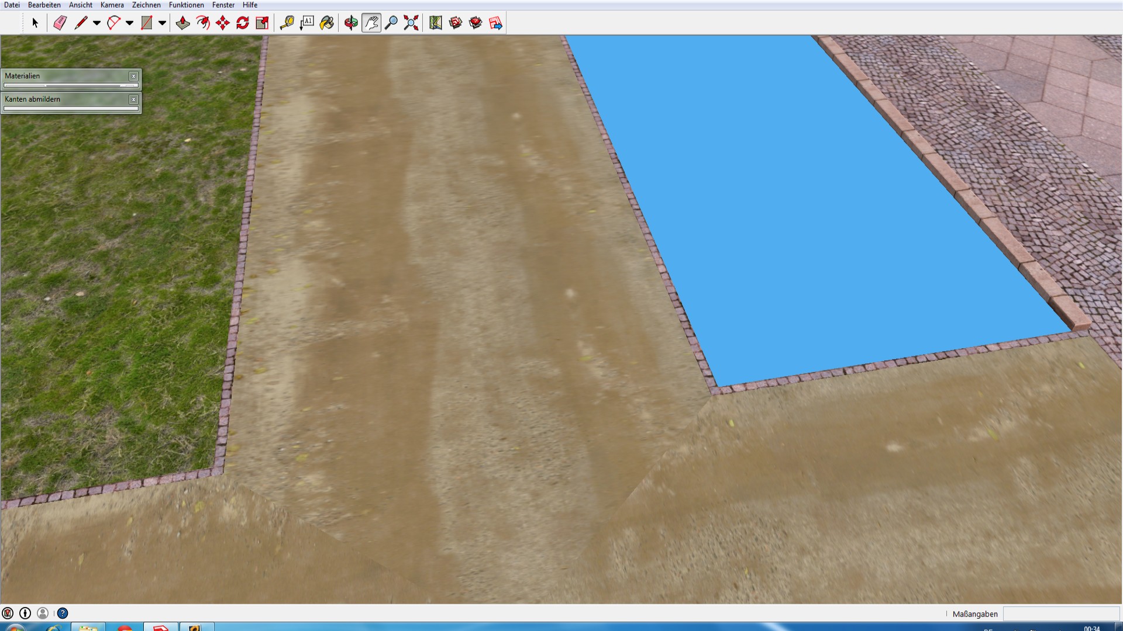Image resolution: width=1123 pixels, height=631 pixels.
Task: Expand the line tool dropdown arrow
Action: [x=97, y=23]
